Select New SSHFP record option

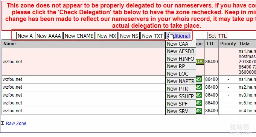pos(181,96)
